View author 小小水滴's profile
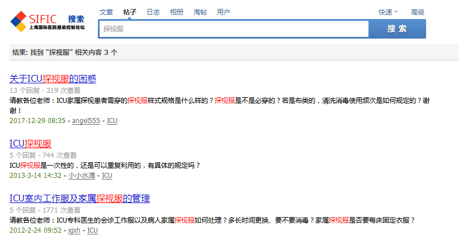 pos(81,176)
